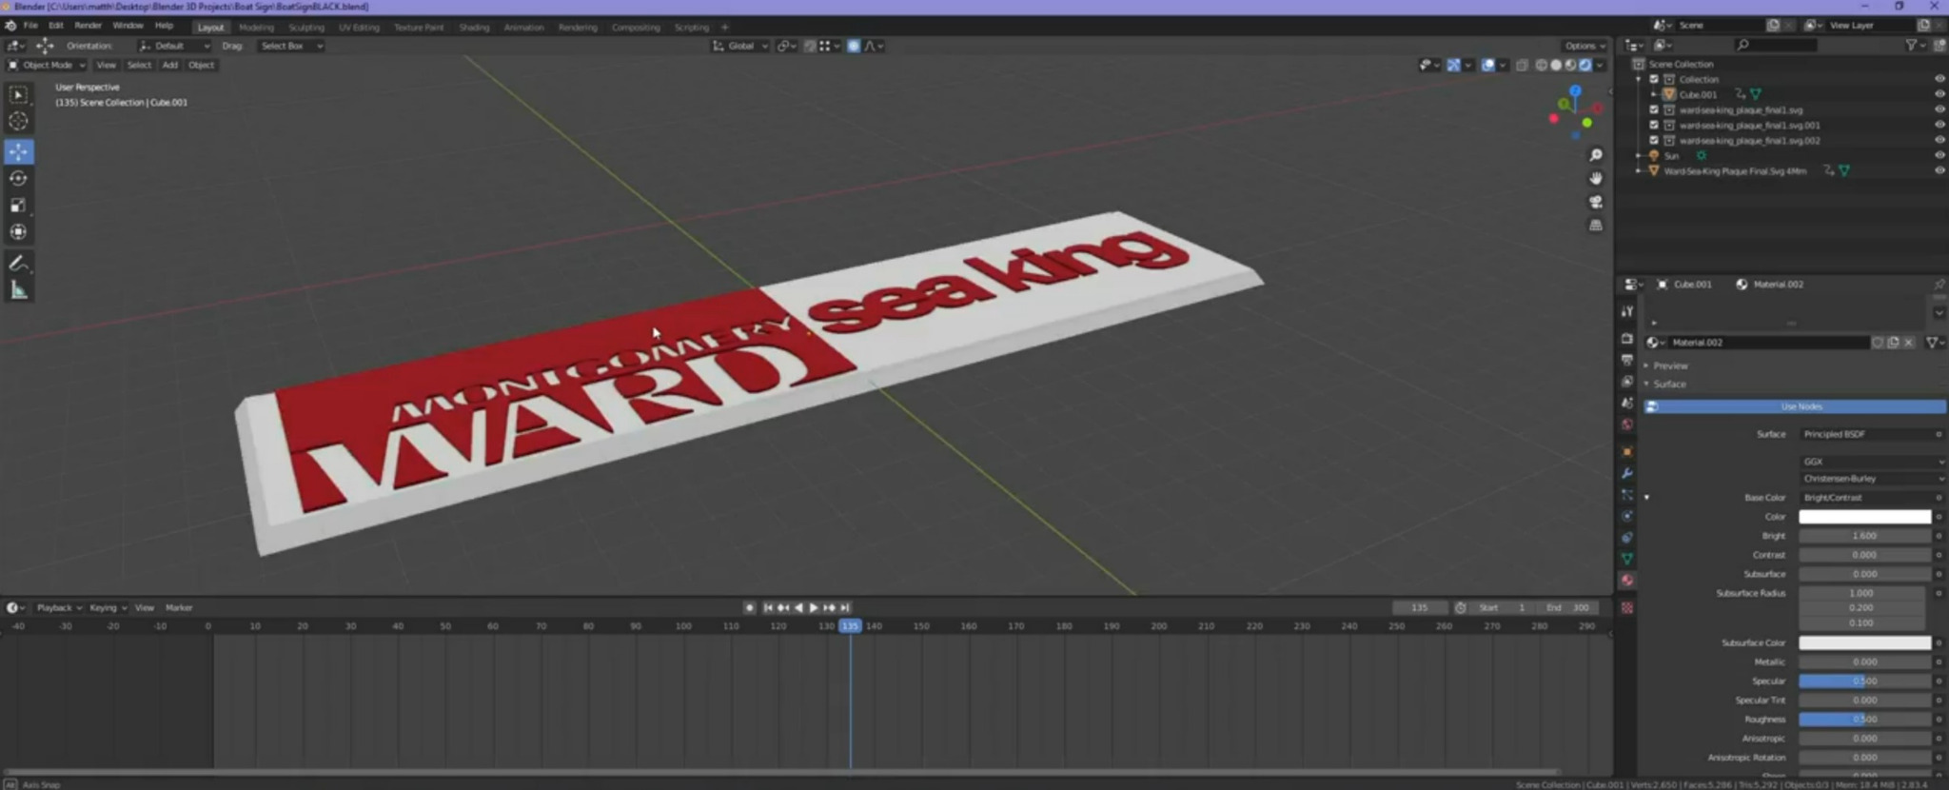
Task: Switch to the Modeling workspace tab
Action: coord(256,27)
